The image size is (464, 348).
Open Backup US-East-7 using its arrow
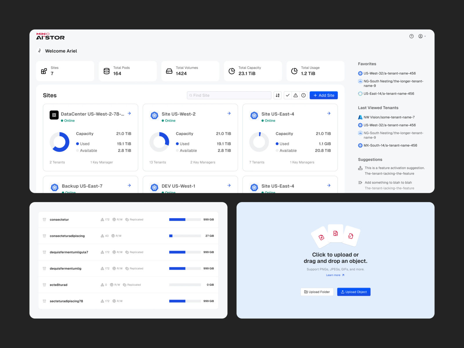tap(129, 185)
